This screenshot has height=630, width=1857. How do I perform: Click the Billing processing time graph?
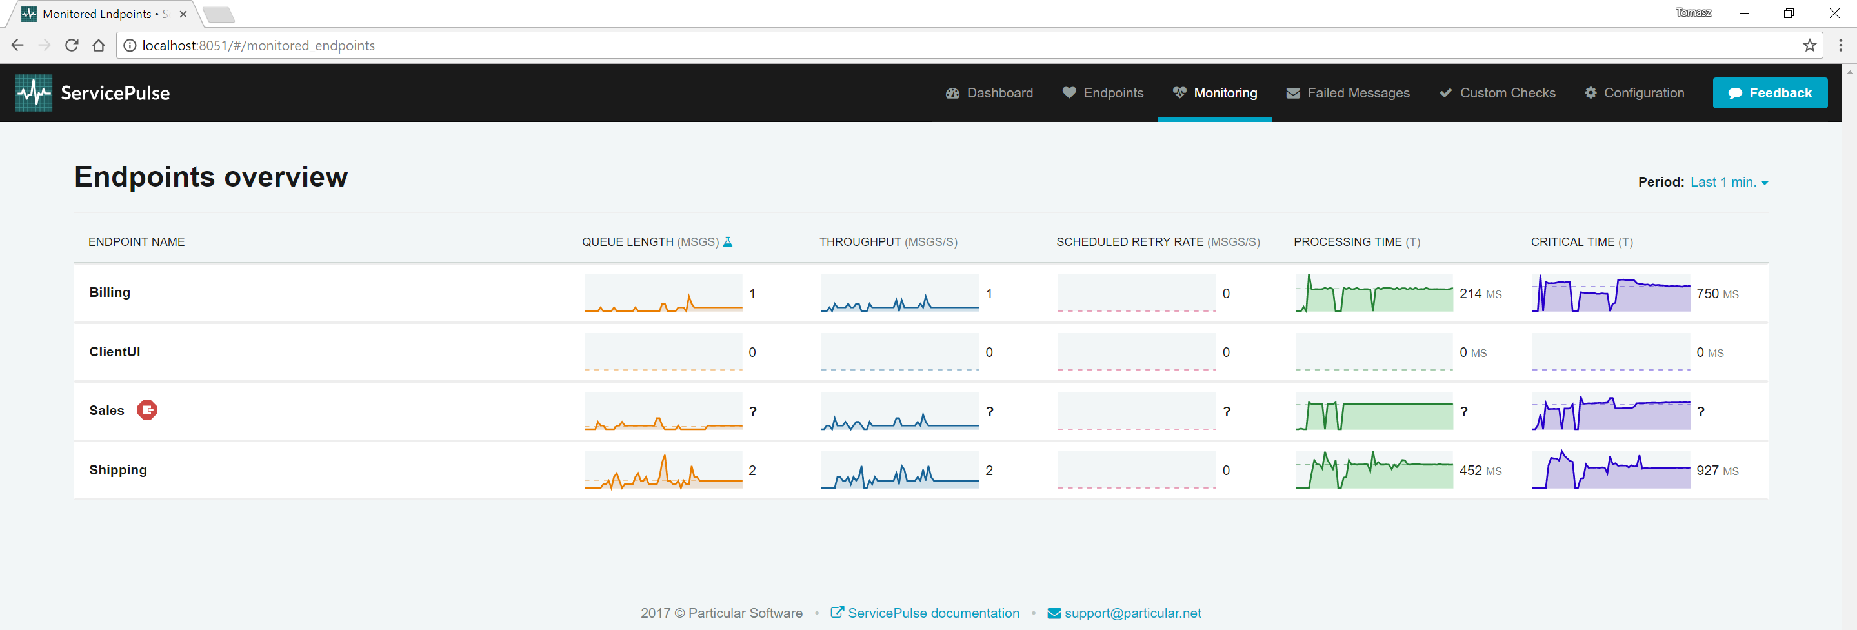[1374, 293]
